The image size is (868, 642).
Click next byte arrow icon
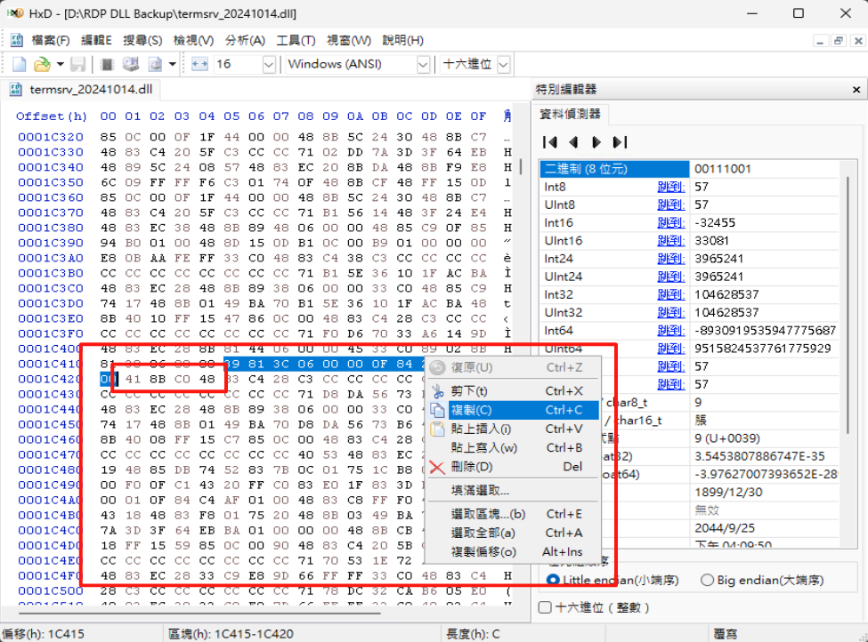(x=596, y=142)
